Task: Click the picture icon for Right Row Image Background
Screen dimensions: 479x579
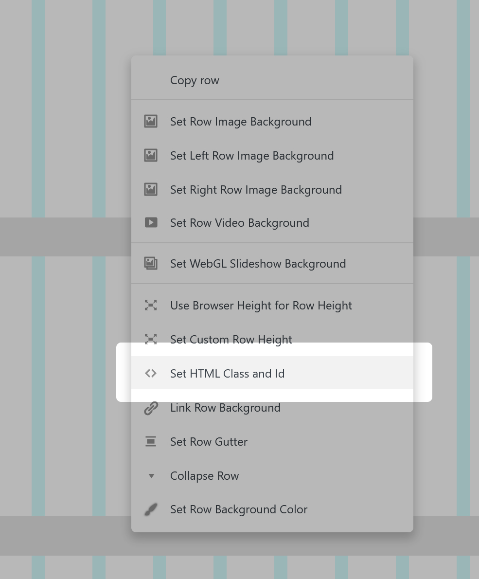Action: 151,190
